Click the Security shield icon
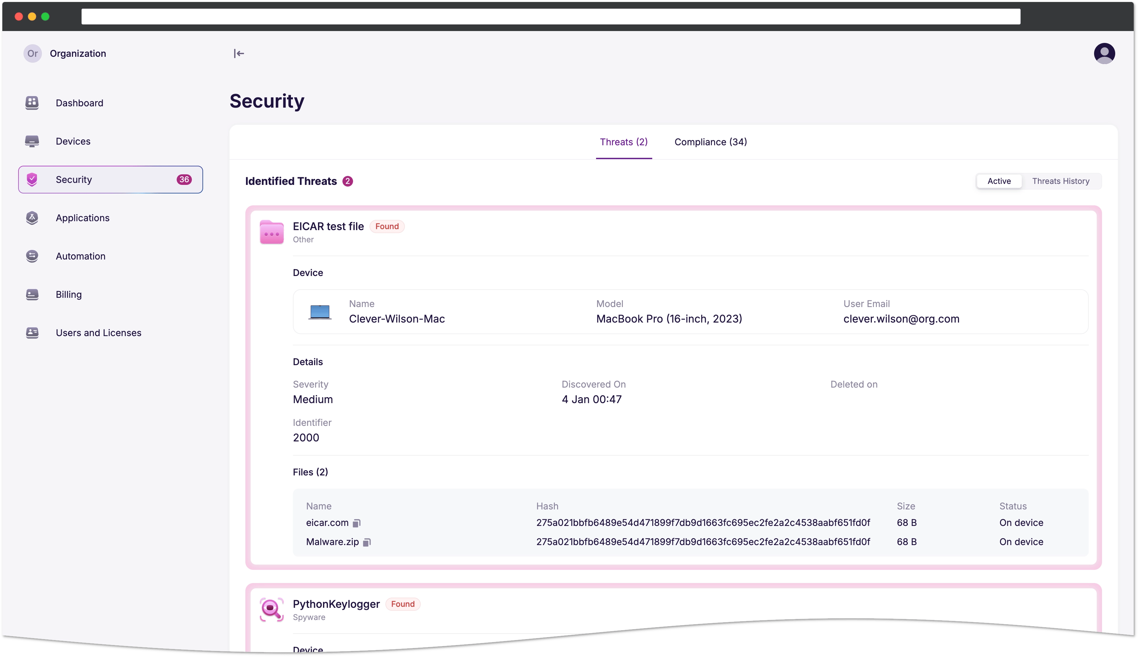Viewport: 1138px width, 657px height. tap(32, 180)
